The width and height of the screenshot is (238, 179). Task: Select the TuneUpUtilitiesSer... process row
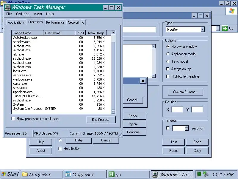pos(61,96)
